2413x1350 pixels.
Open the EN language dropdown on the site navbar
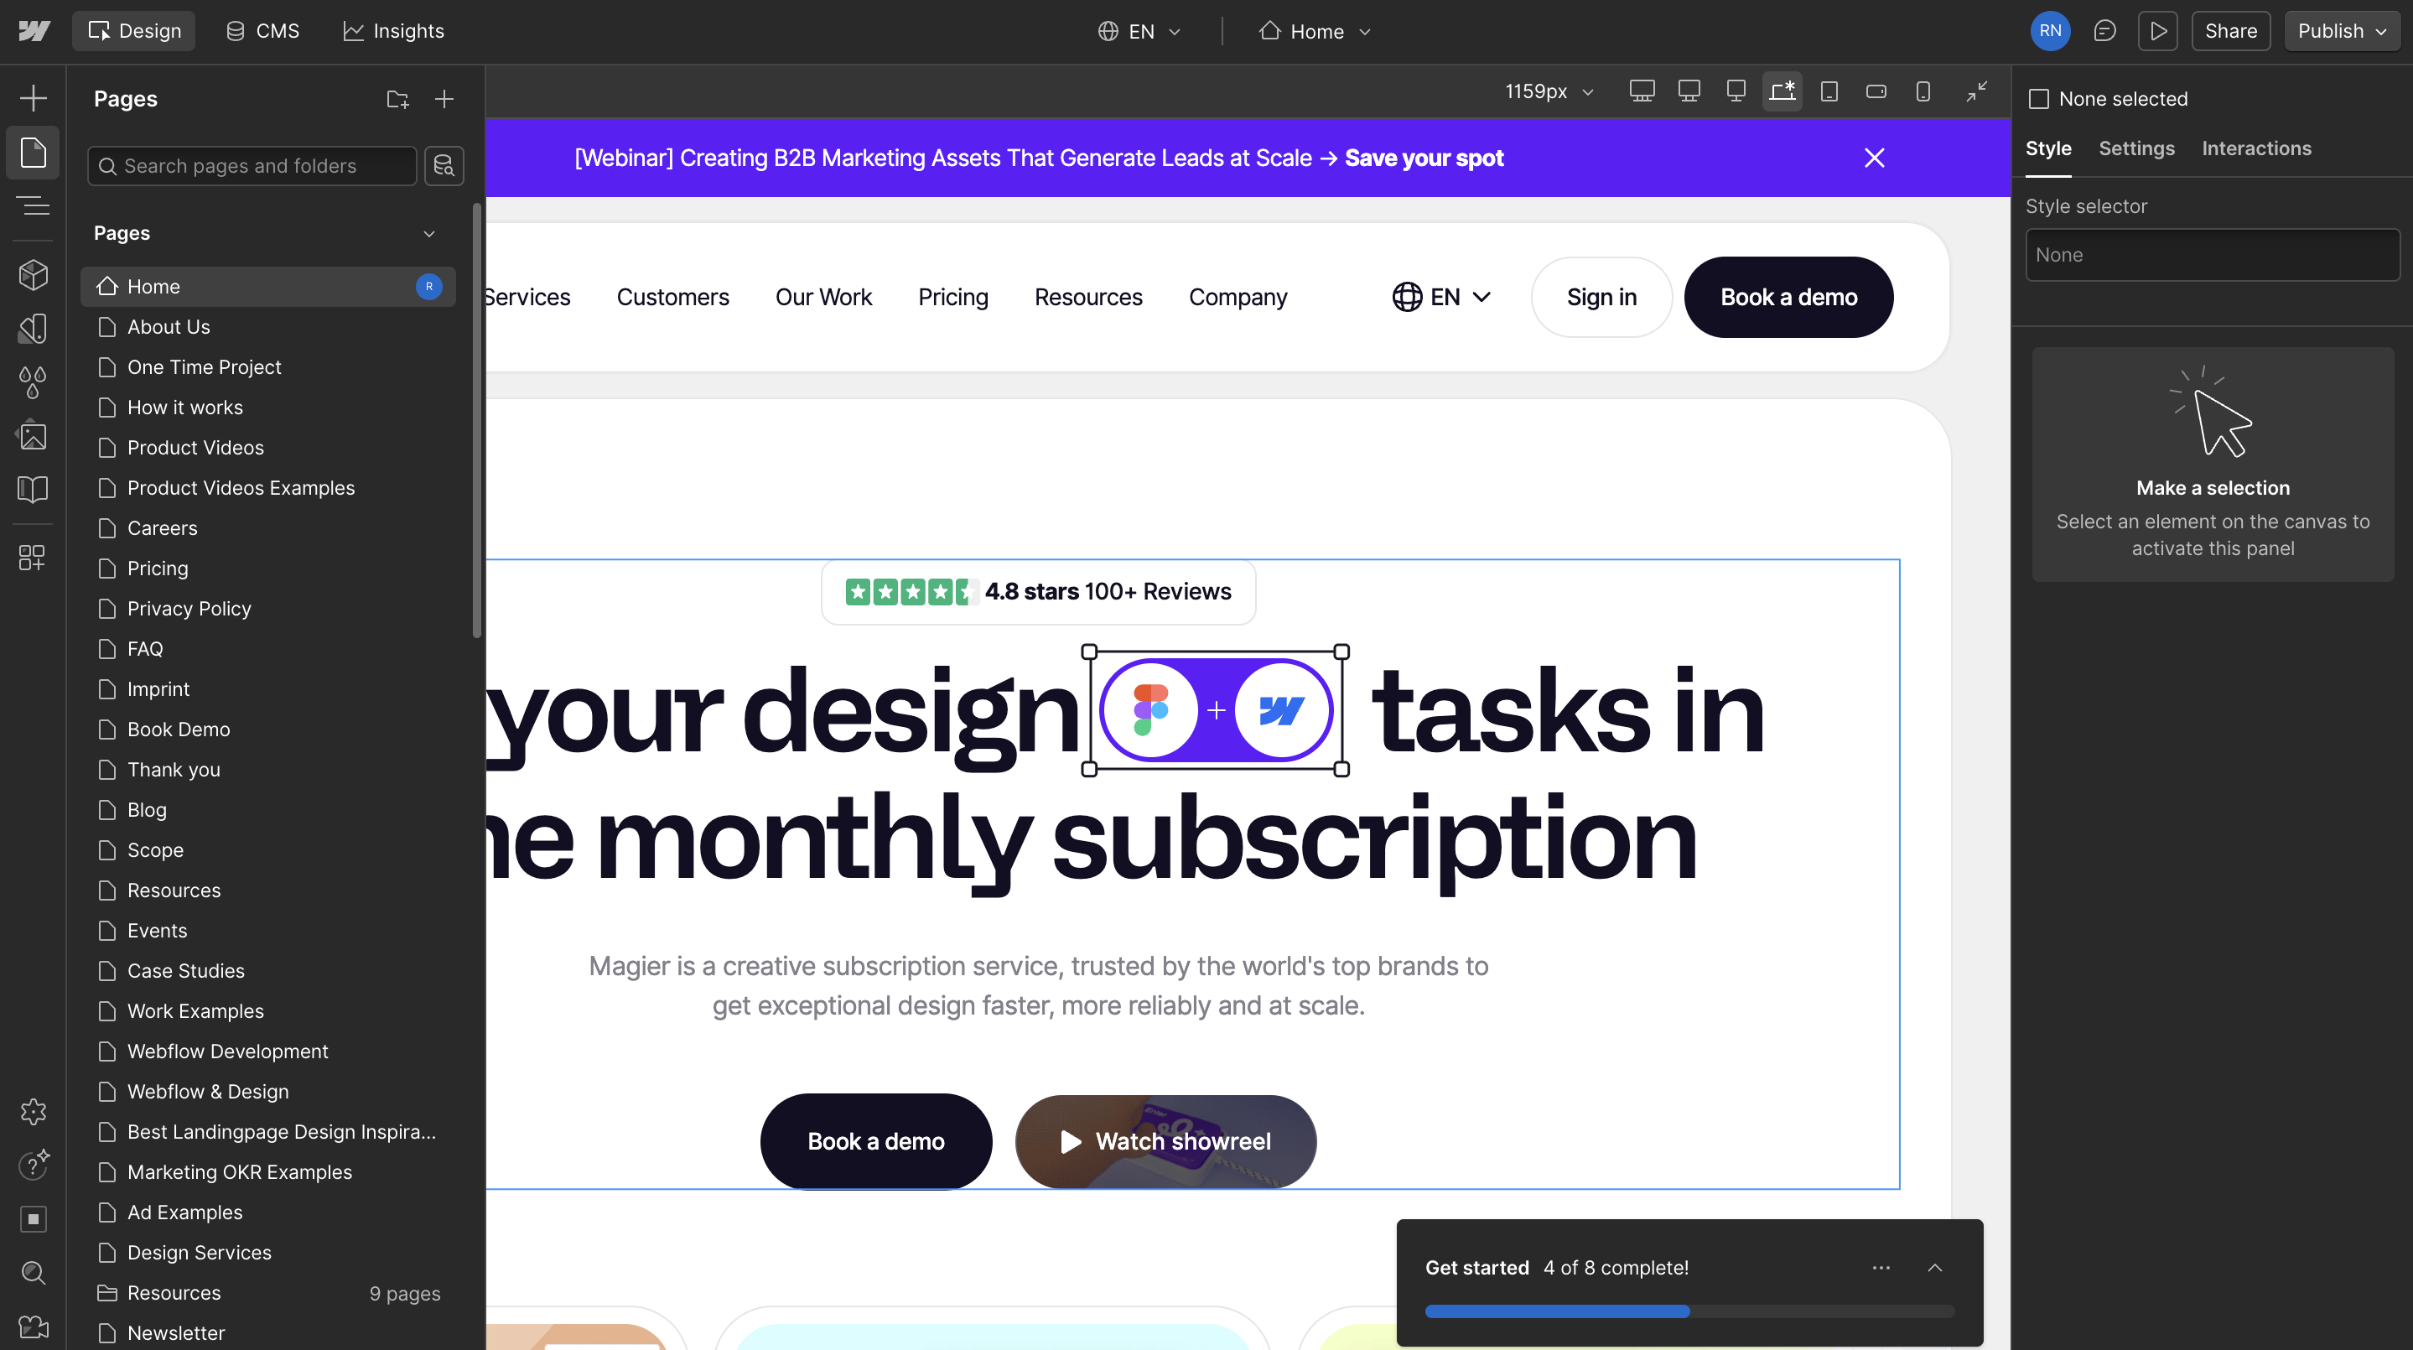[1440, 297]
